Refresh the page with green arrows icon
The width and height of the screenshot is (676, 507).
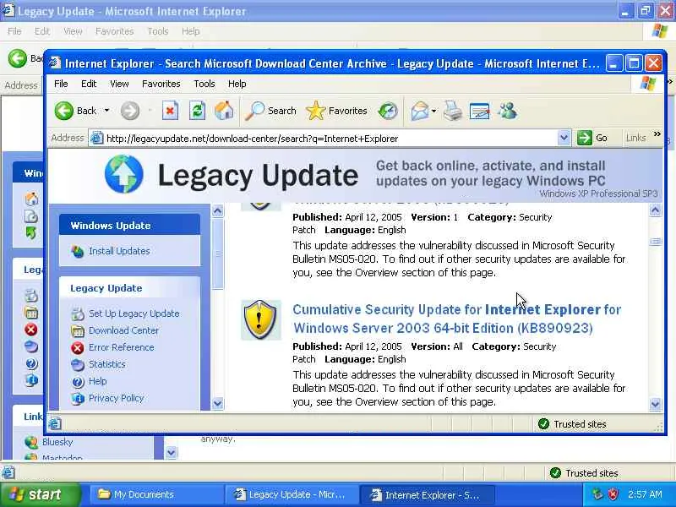point(198,111)
